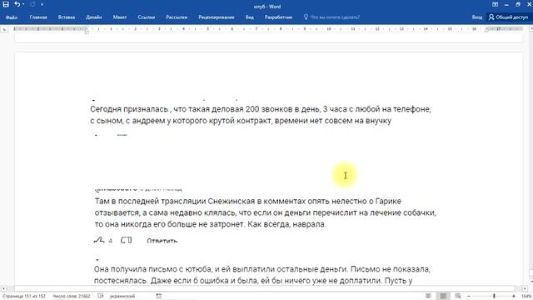Image resolution: width=533 pixels, height=300 pixels.
Task: Click the zoom slider handle
Action: 494,297
